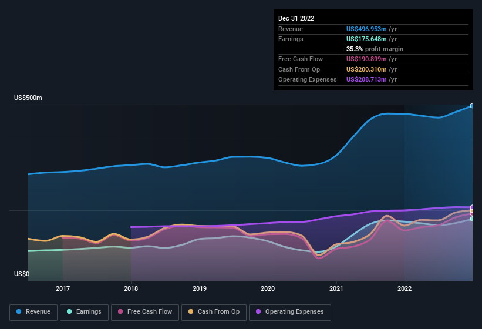Screen dimensions: 482x329
Task: Click the 2021 x-axis label
Action: click(336, 288)
